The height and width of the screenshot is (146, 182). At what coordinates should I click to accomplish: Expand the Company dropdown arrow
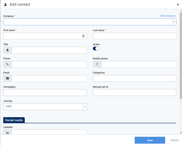[174, 22]
